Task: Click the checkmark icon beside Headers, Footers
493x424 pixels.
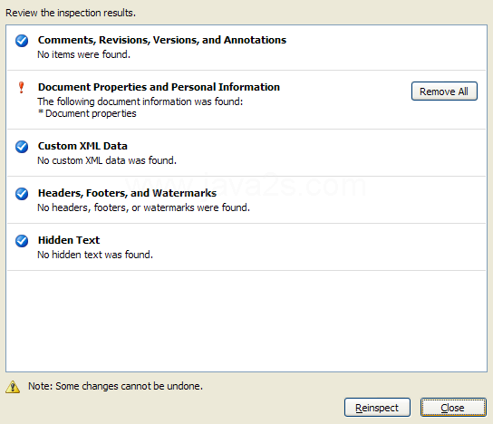Action: click(22, 194)
